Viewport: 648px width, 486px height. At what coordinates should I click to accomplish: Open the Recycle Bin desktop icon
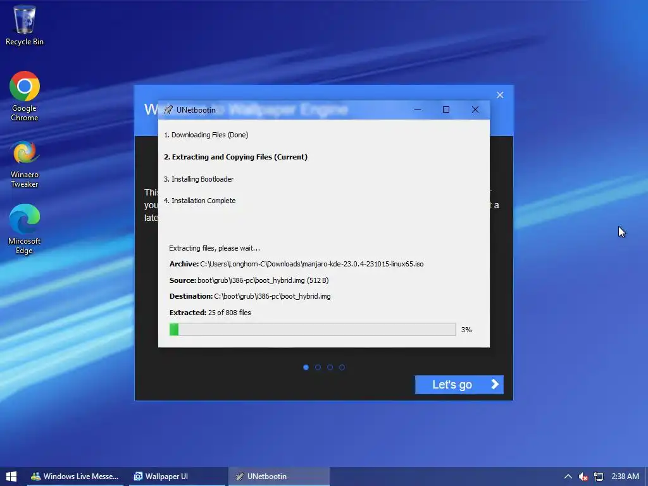25,25
